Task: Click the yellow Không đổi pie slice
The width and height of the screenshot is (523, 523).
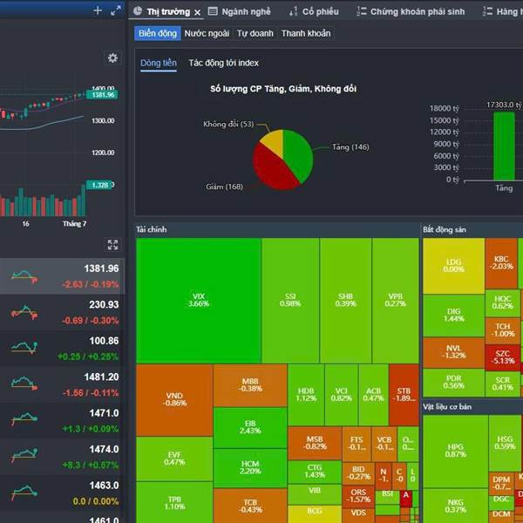Action: pyautogui.click(x=274, y=140)
